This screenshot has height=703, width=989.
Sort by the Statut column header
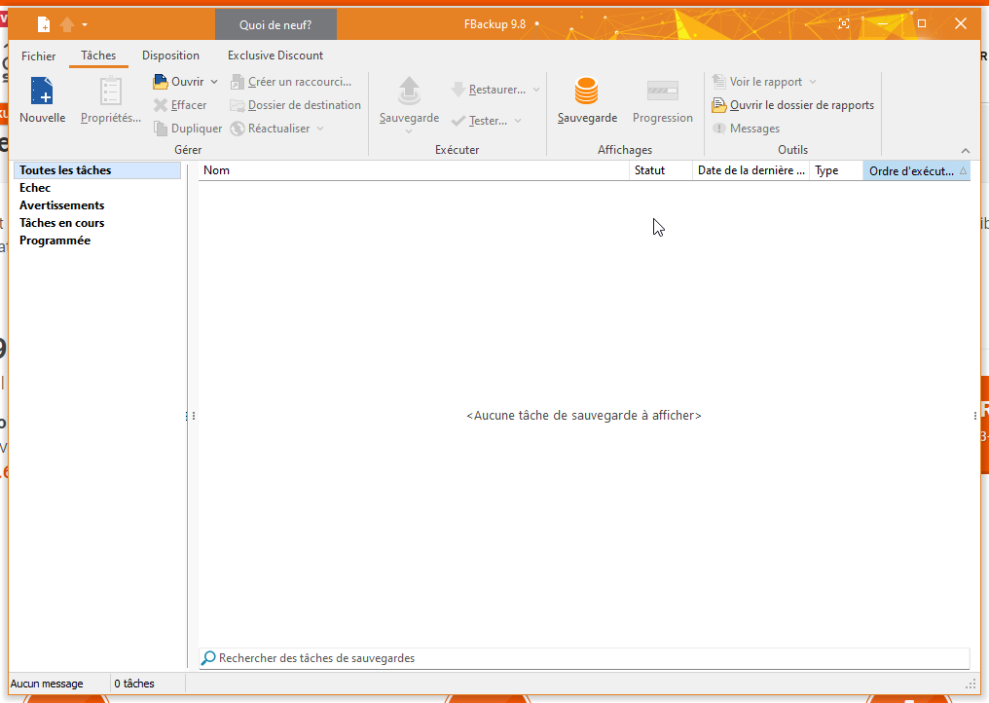pos(661,170)
